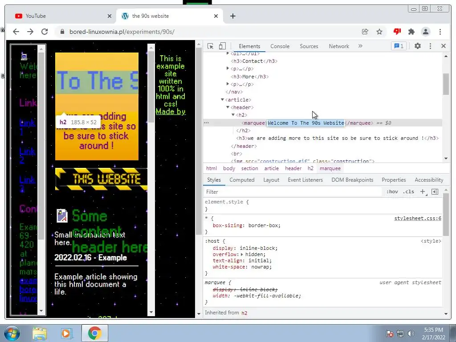Click the h3 Contact element row
The height and width of the screenshot is (342, 456).
(254, 61)
